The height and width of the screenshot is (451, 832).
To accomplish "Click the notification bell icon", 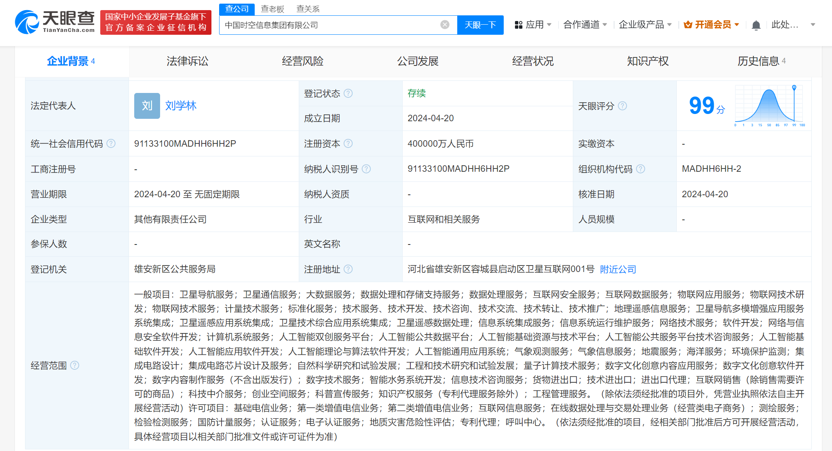I will [x=756, y=24].
